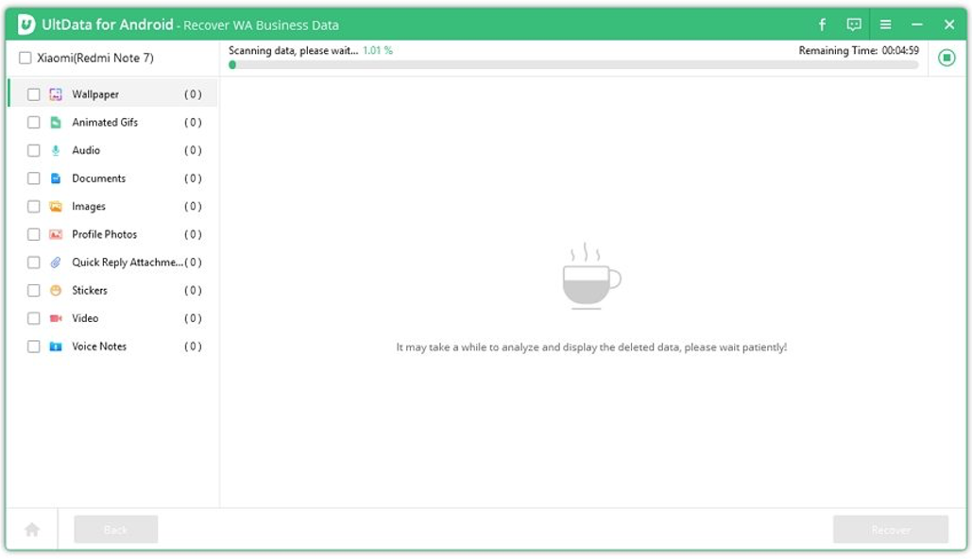This screenshot has height=560, width=972.
Task: Click the Xiaomi(Redmi Note 7) device name
Action: pyautogui.click(x=94, y=58)
